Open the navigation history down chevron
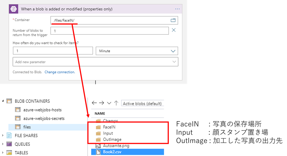 click(x=109, y=103)
